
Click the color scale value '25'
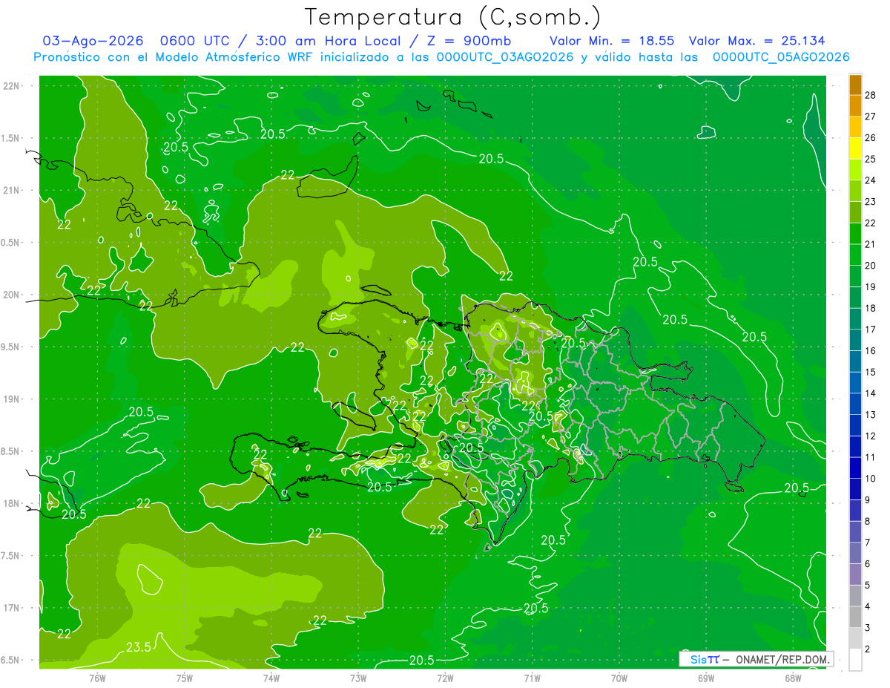[871, 159]
